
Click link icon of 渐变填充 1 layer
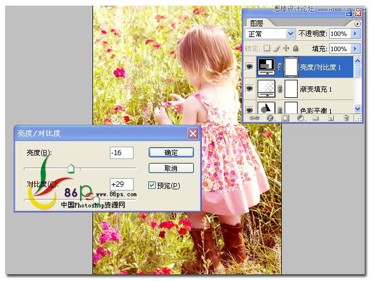pos(280,89)
